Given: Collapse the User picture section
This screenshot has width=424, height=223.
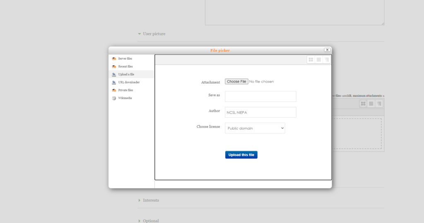Looking at the screenshot, I should pos(152,34).
